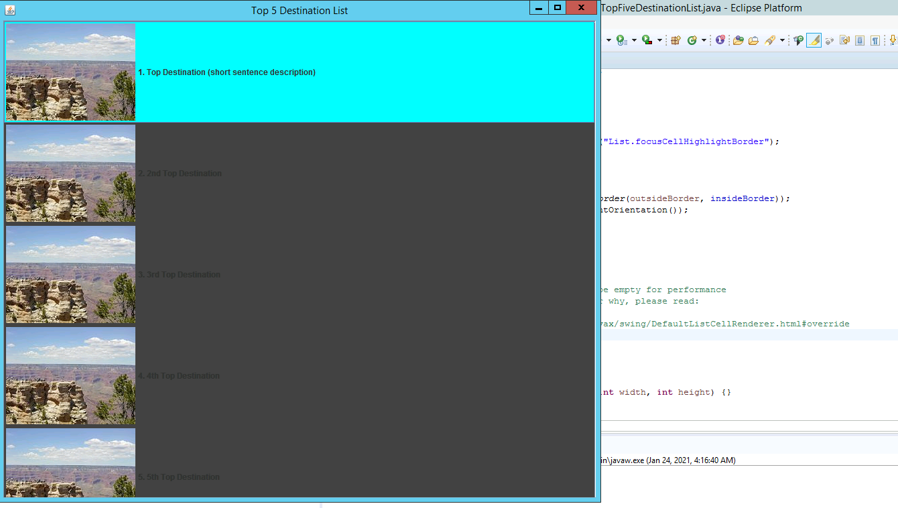This screenshot has width=898, height=508.
Task: Toggle Mark Occurrences highlighting
Action: (x=814, y=40)
